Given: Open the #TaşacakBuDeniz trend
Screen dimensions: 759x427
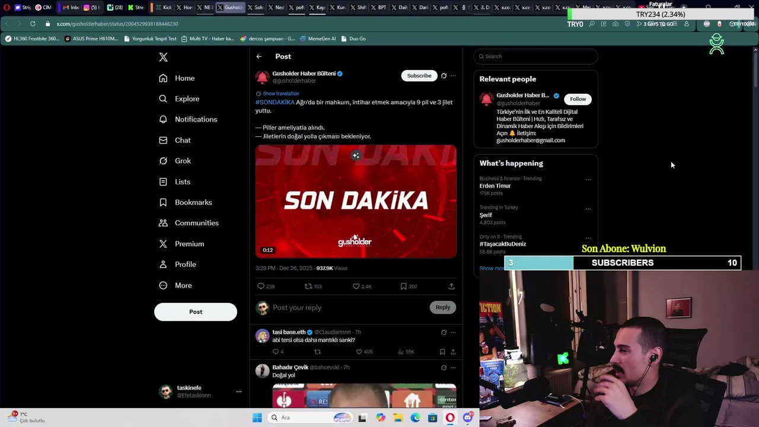Looking at the screenshot, I should pyautogui.click(x=503, y=244).
